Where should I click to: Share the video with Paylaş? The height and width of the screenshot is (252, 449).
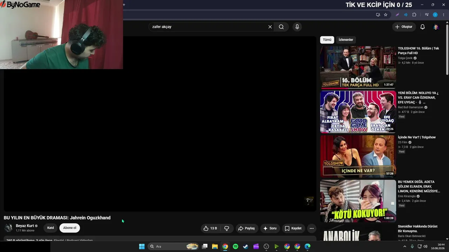[247, 228]
